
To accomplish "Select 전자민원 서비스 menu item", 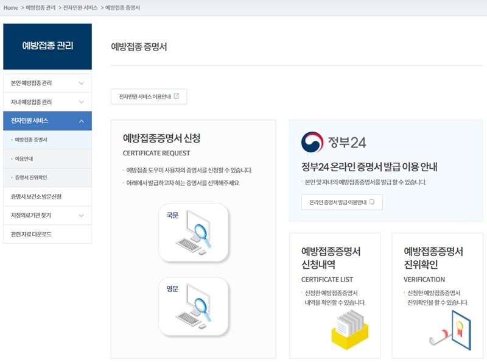I will click(47, 121).
